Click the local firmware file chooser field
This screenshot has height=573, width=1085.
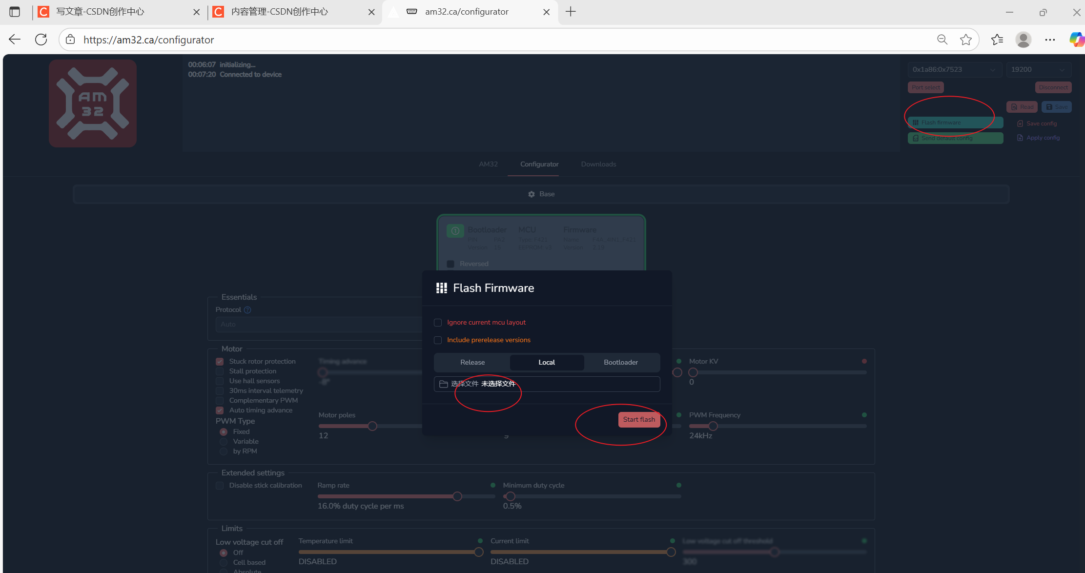click(547, 384)
